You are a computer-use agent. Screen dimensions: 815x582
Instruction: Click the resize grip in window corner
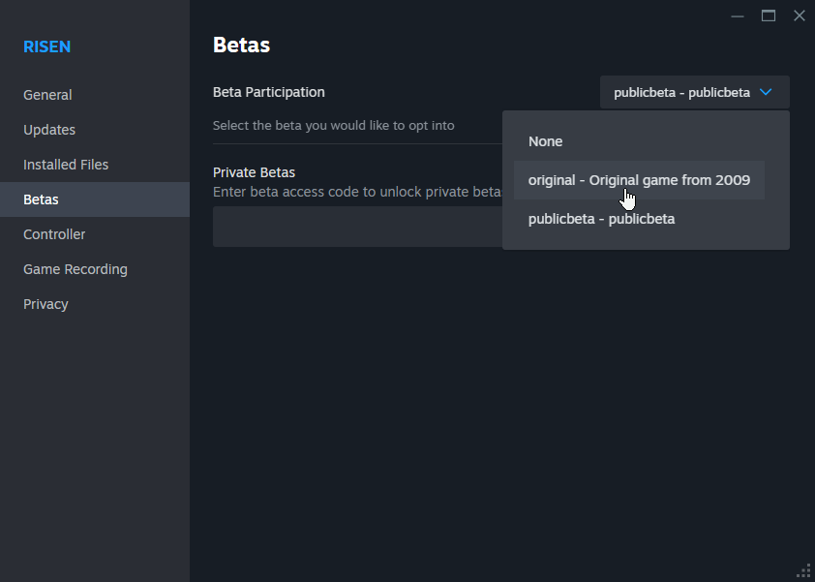(803, 570)
